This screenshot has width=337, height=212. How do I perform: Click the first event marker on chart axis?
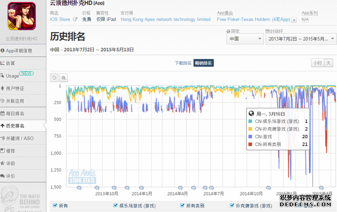coord(79,188)
